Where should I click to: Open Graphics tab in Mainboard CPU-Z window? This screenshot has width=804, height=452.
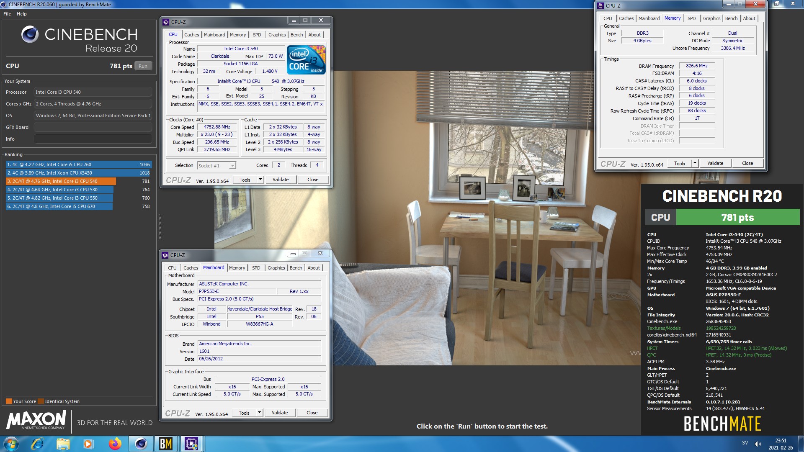point(276,268)
